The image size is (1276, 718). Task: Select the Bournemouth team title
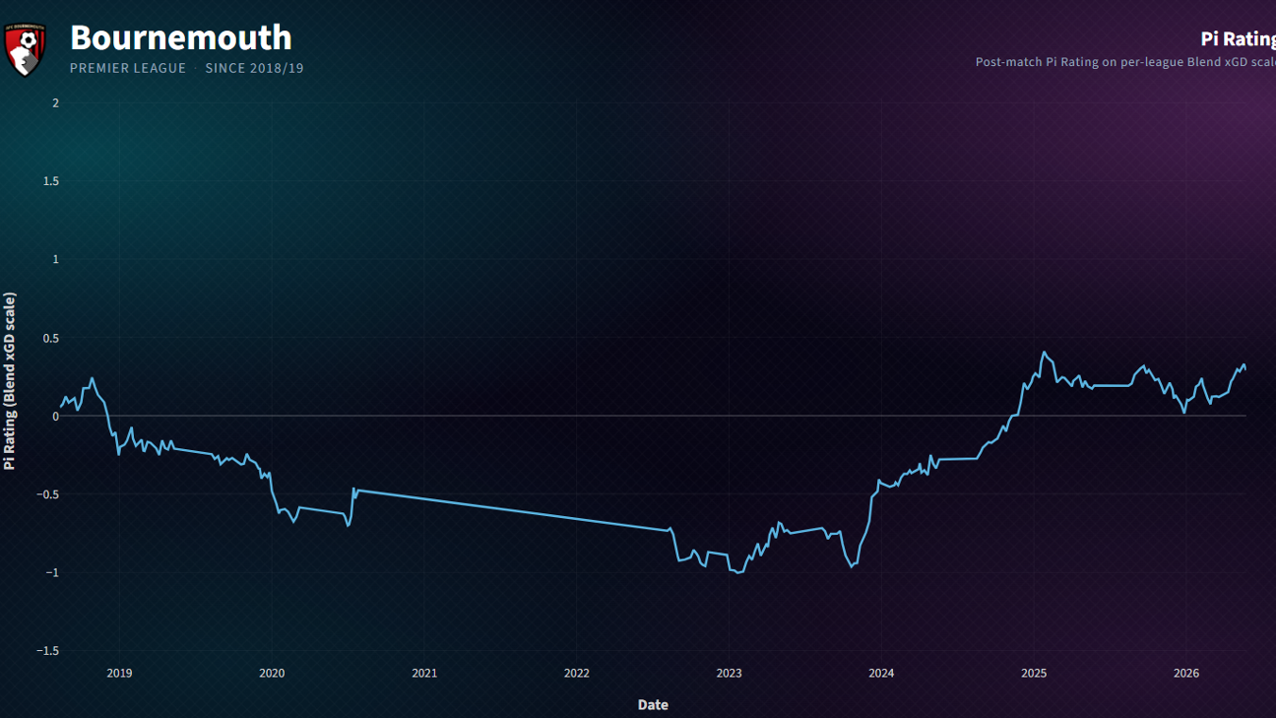[x=181, y=37]
